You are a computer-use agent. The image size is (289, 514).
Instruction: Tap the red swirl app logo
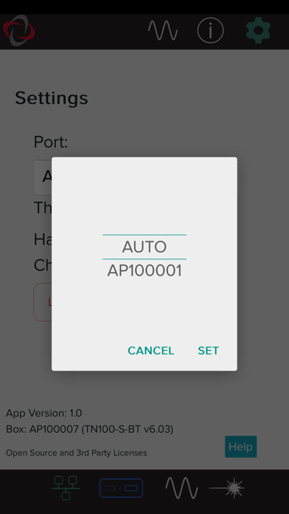pyautogui.click(x=19, y=30)
